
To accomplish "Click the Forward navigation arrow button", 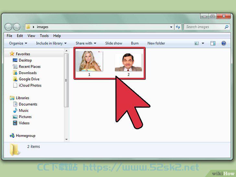I will pyautogui.click(x=17, y=27).
